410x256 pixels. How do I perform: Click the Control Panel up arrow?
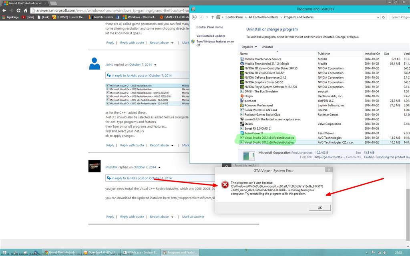[x=212, y=17]
